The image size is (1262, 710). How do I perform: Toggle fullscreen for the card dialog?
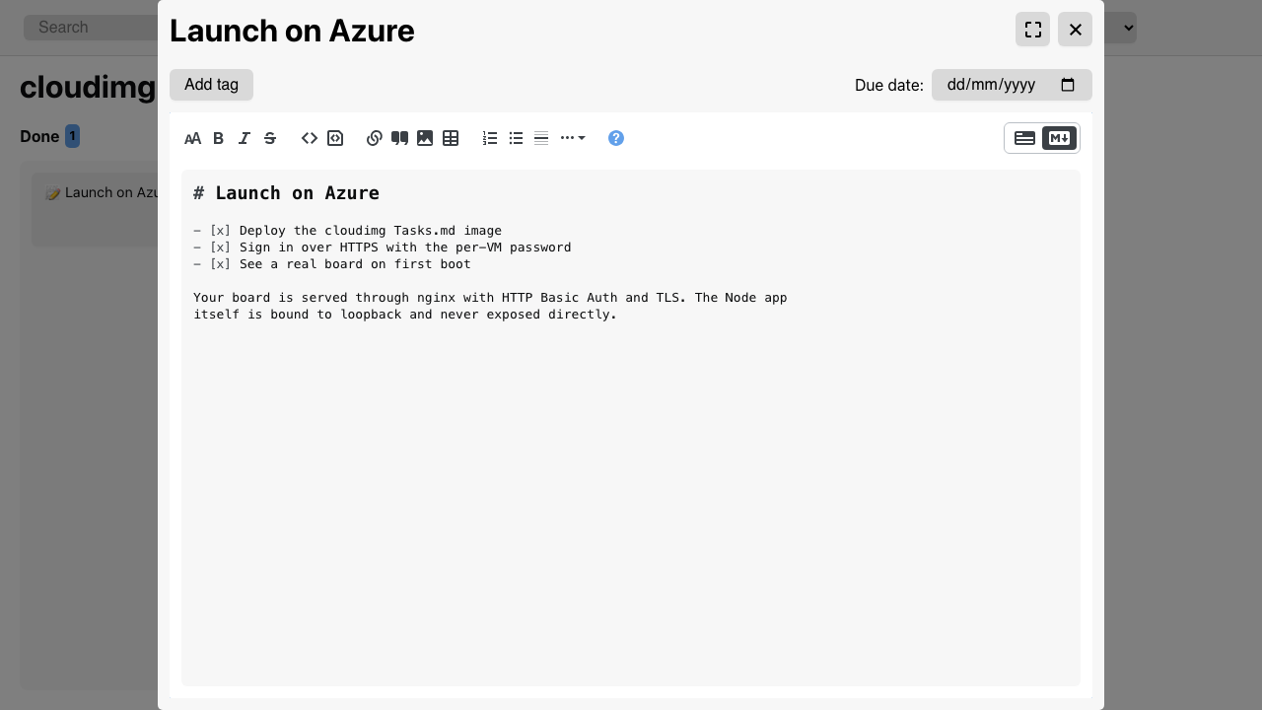(1033, 30)
